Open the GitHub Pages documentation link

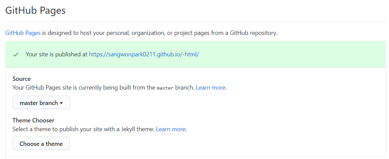coord(23,33)
